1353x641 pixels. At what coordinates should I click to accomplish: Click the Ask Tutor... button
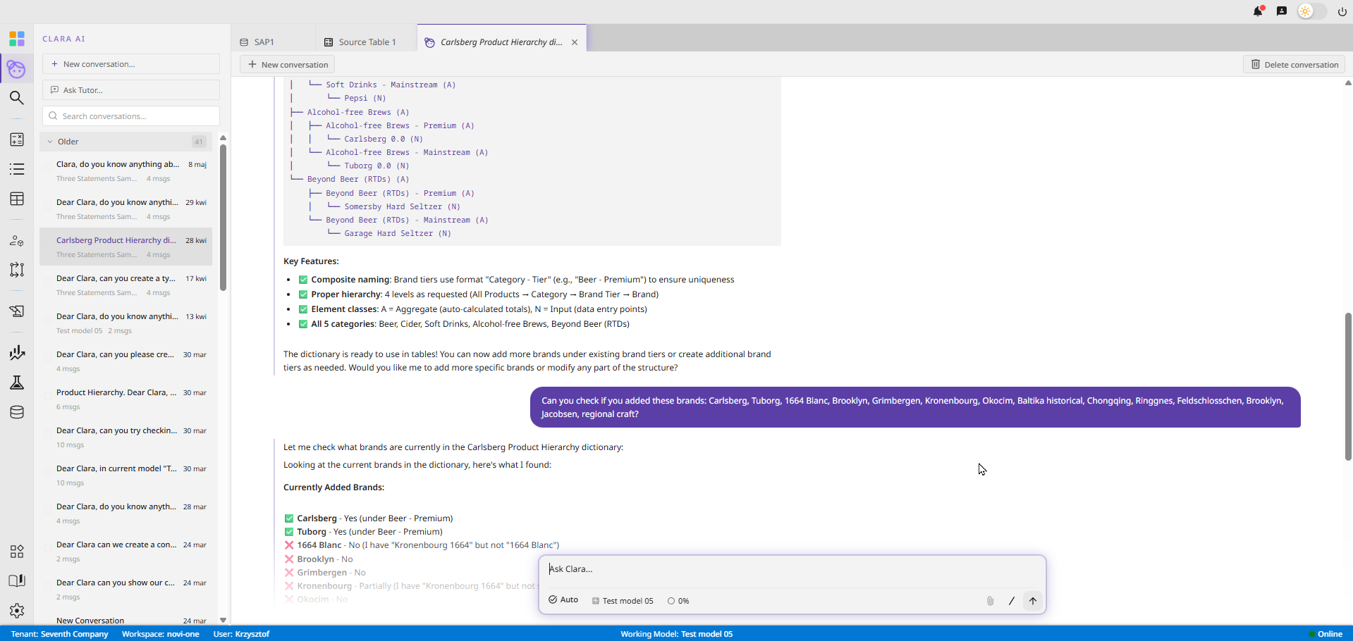pos(131,90)
